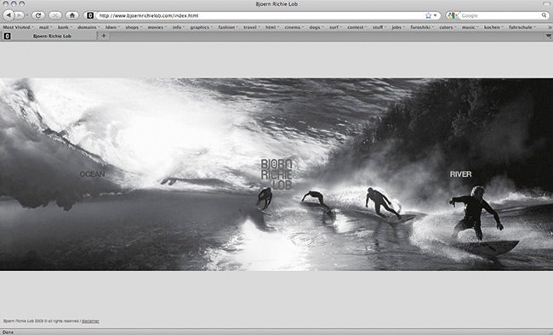The height and width of the screenshot is (335, 553).
Task: Open the music bookmarks folder
Action: coord(470,27)
